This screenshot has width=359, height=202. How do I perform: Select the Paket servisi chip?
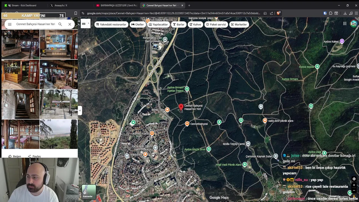click(216, 24)
